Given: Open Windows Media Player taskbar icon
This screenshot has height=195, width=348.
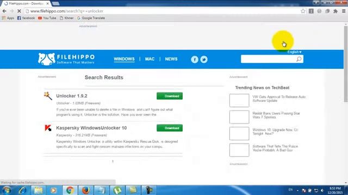Looking at the screenshot, I should click(54, 190).
